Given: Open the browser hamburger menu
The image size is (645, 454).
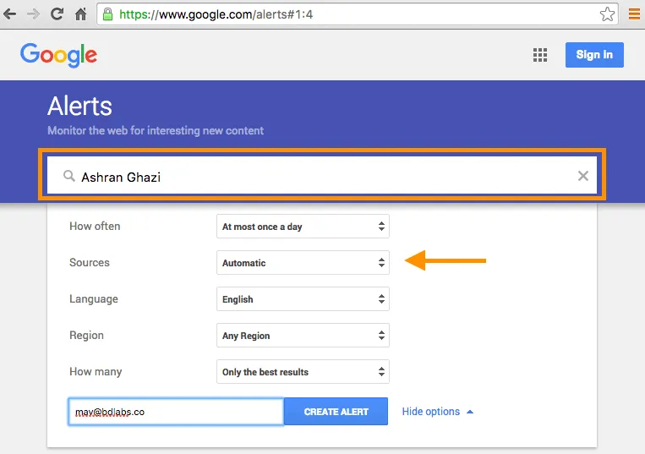Looking at the screenshot, I should coord(634,14).
